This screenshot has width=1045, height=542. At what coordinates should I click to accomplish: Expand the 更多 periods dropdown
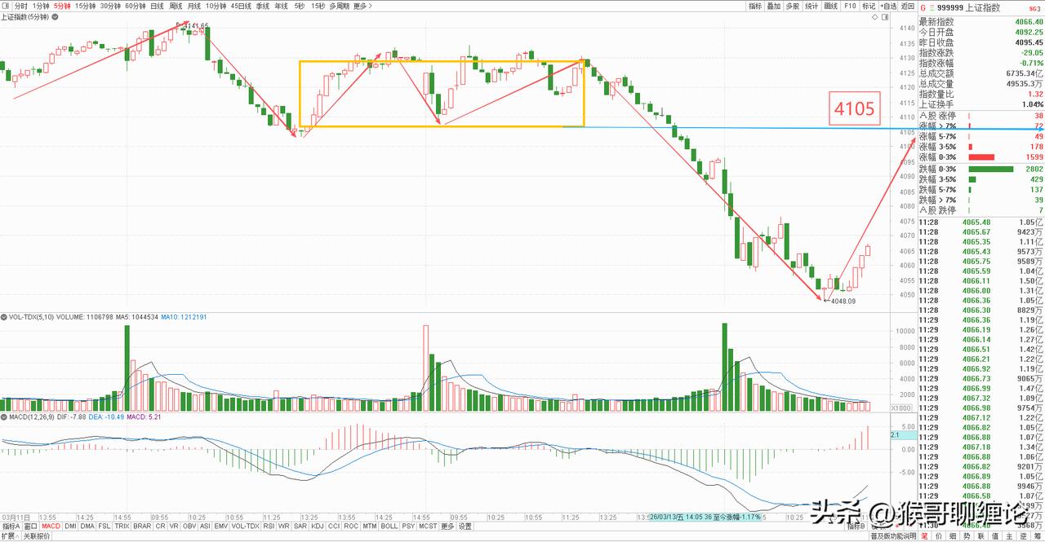click(362, 6)
